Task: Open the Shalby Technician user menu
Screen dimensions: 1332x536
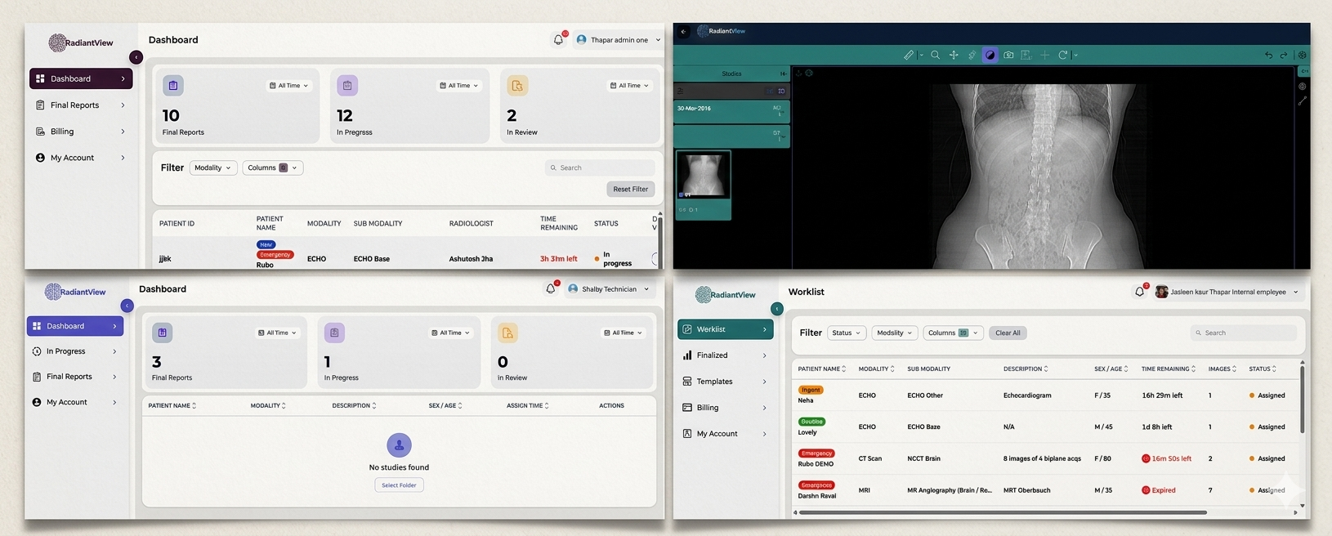Action: pos(609,289)
